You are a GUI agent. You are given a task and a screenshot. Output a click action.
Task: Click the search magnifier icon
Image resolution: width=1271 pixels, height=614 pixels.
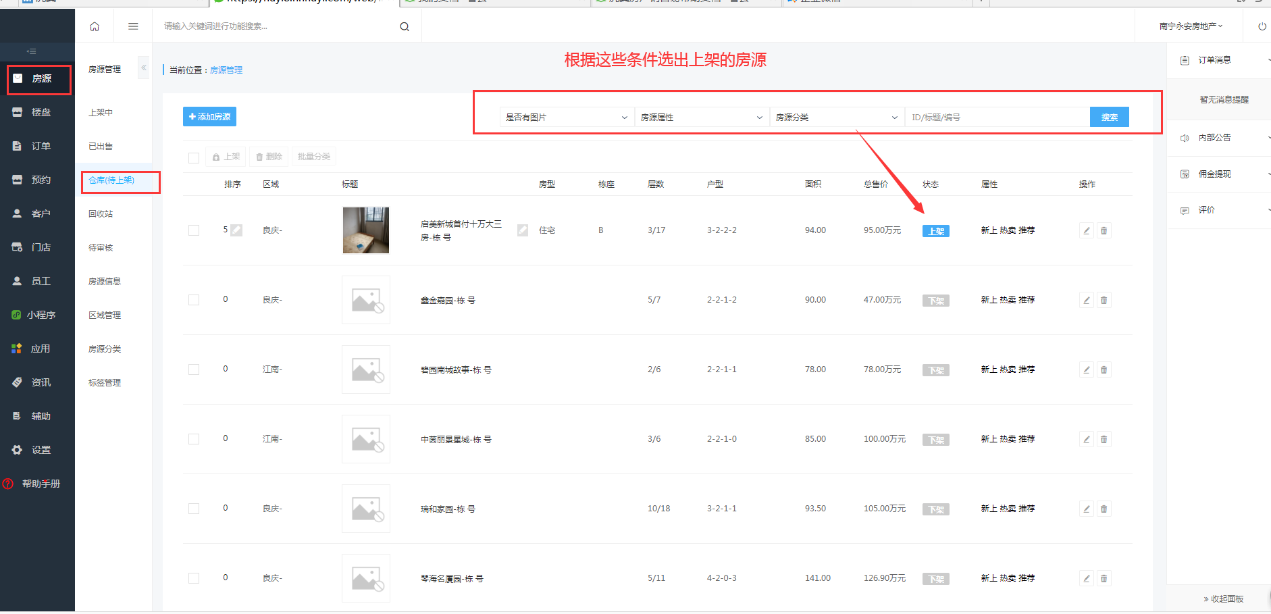(405, 27)
